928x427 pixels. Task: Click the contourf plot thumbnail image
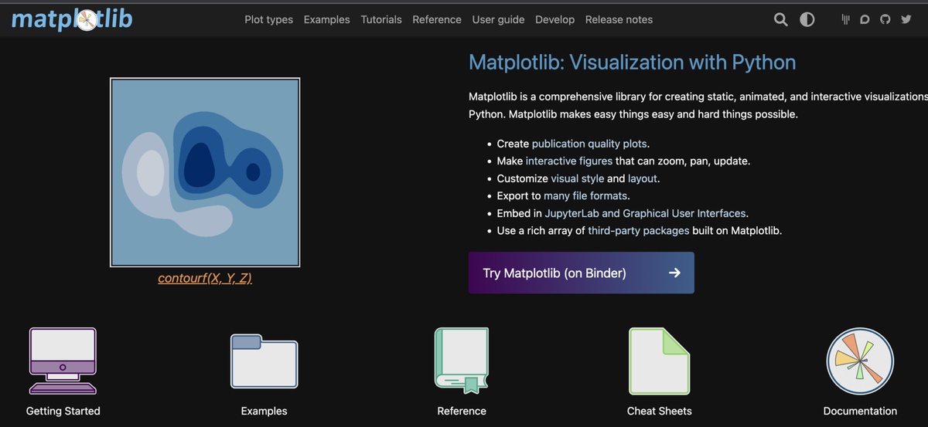(x=205, y=172)
